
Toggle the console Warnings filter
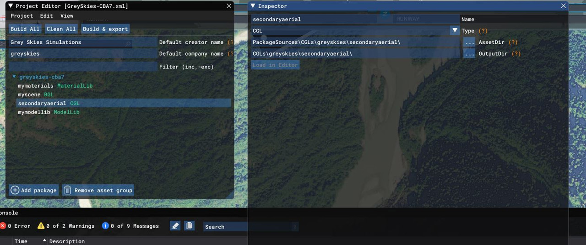pyautogui.click(x=66, y=226)
